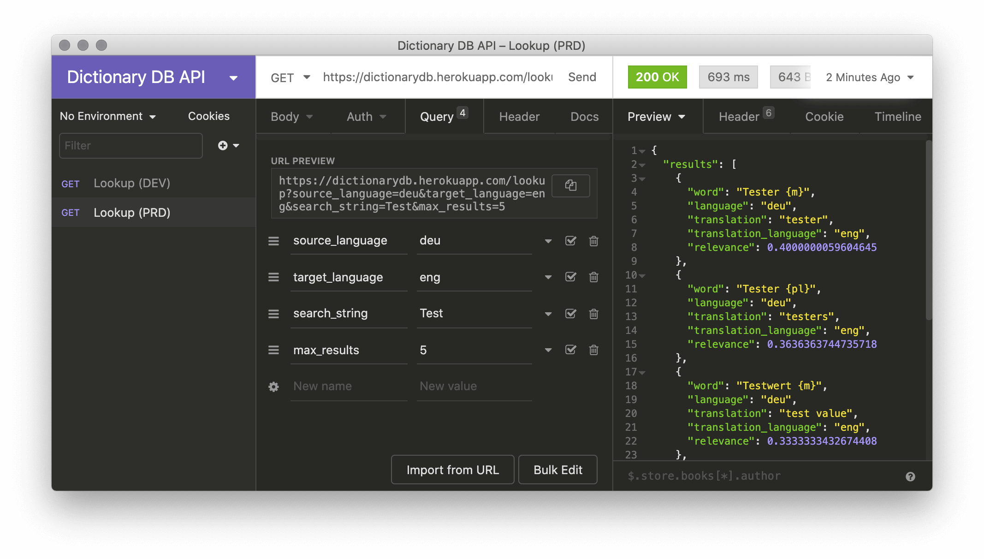This screenshot has width=984, height=559.
Task: Disable the max_results parameter checkbox
Action: (570, 349)
